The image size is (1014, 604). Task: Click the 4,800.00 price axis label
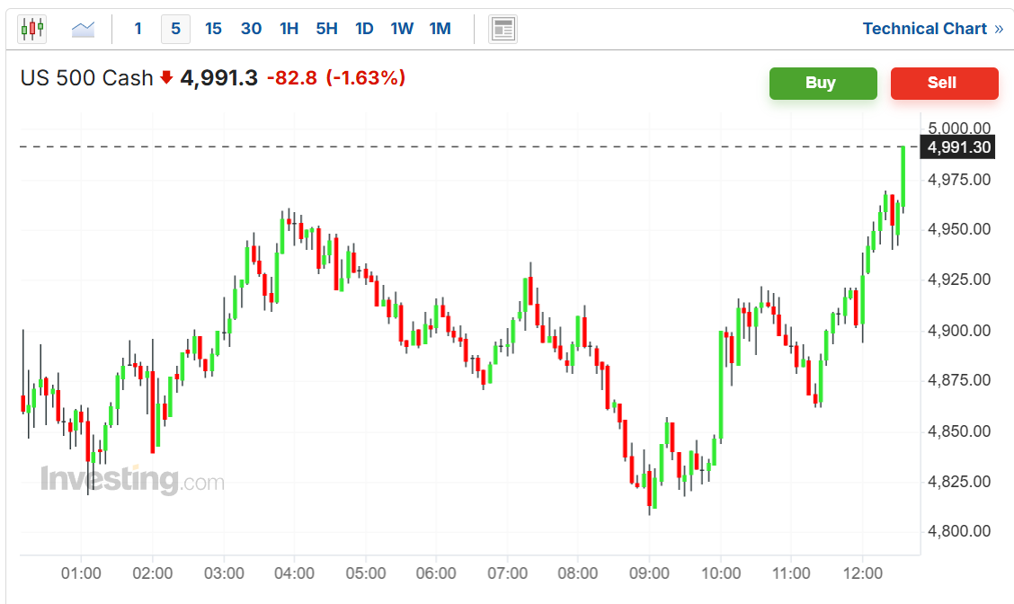[x=959, y=531]
